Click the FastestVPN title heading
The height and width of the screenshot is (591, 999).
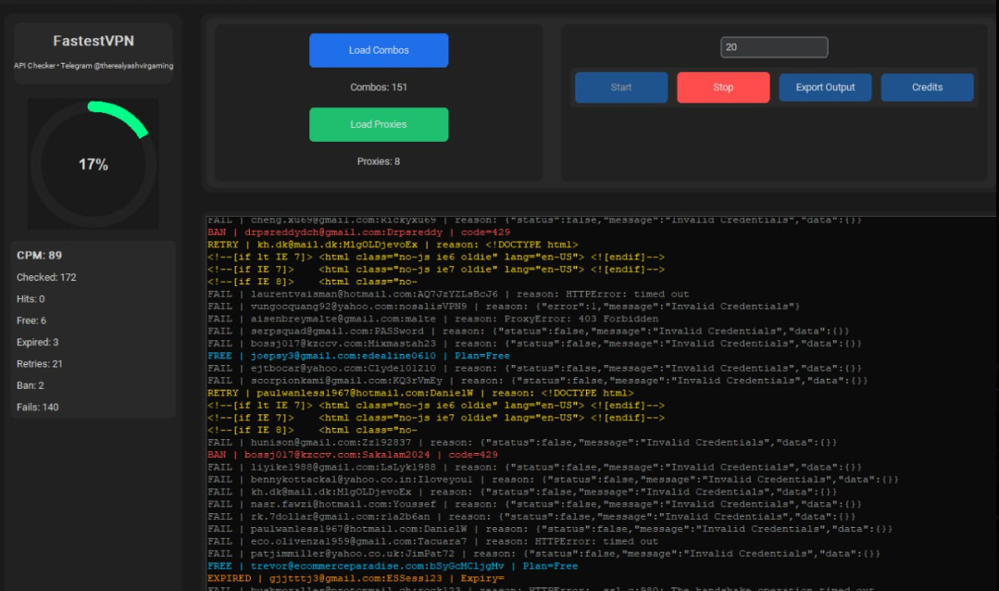pos(94,42)
